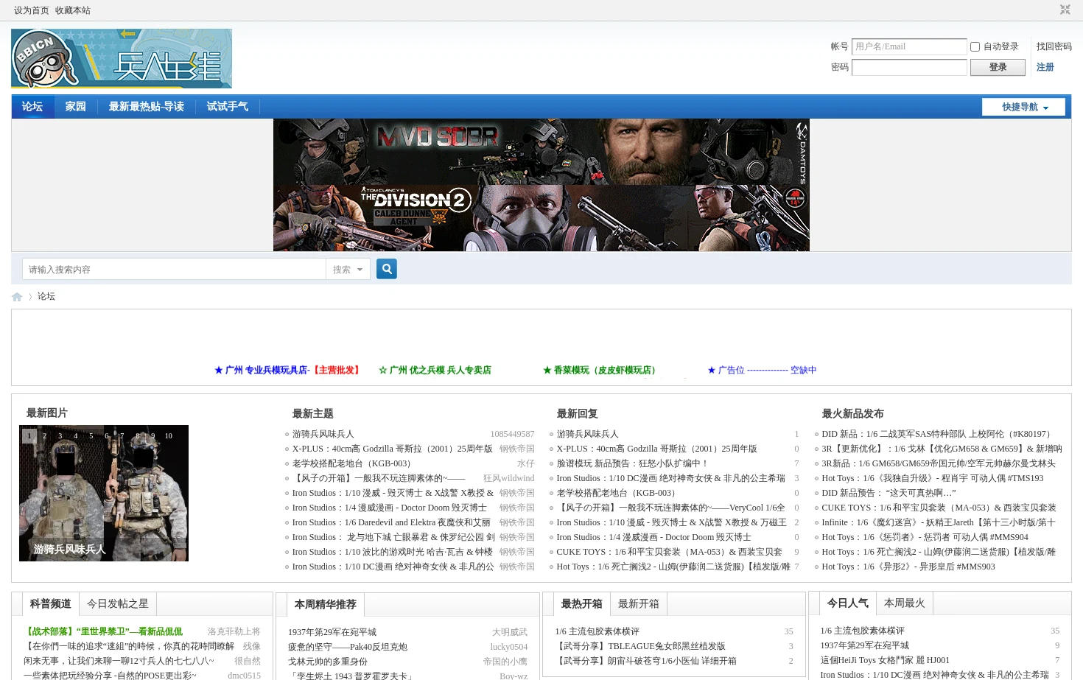Open 1/6 主流包胶素体横评 in 最热开箱
Viewport: 1083px width, 680px height.
597,631
